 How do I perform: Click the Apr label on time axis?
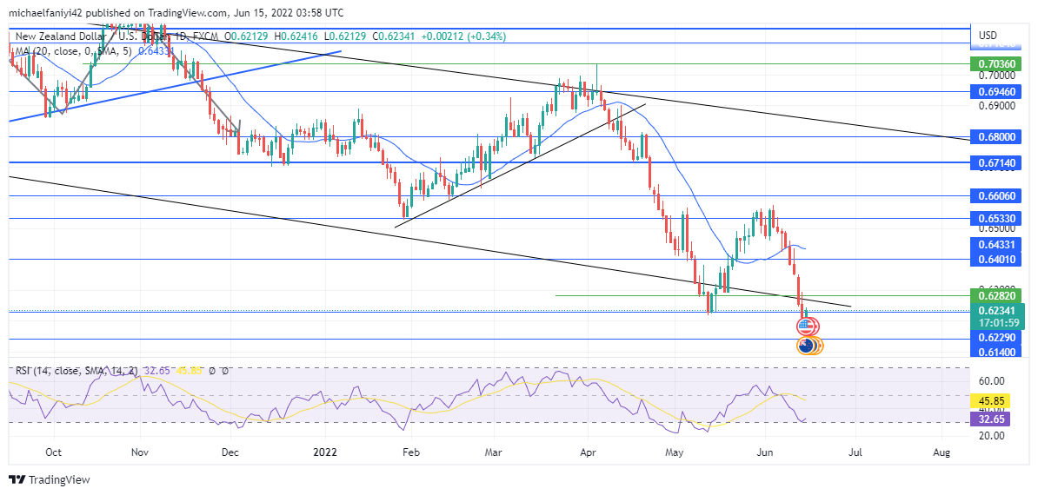(x=587, y=452)
